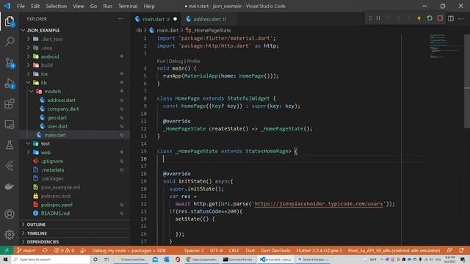Open the Manage gear icon
Screen dimensions: 470x264
click(x=10, y=235)
